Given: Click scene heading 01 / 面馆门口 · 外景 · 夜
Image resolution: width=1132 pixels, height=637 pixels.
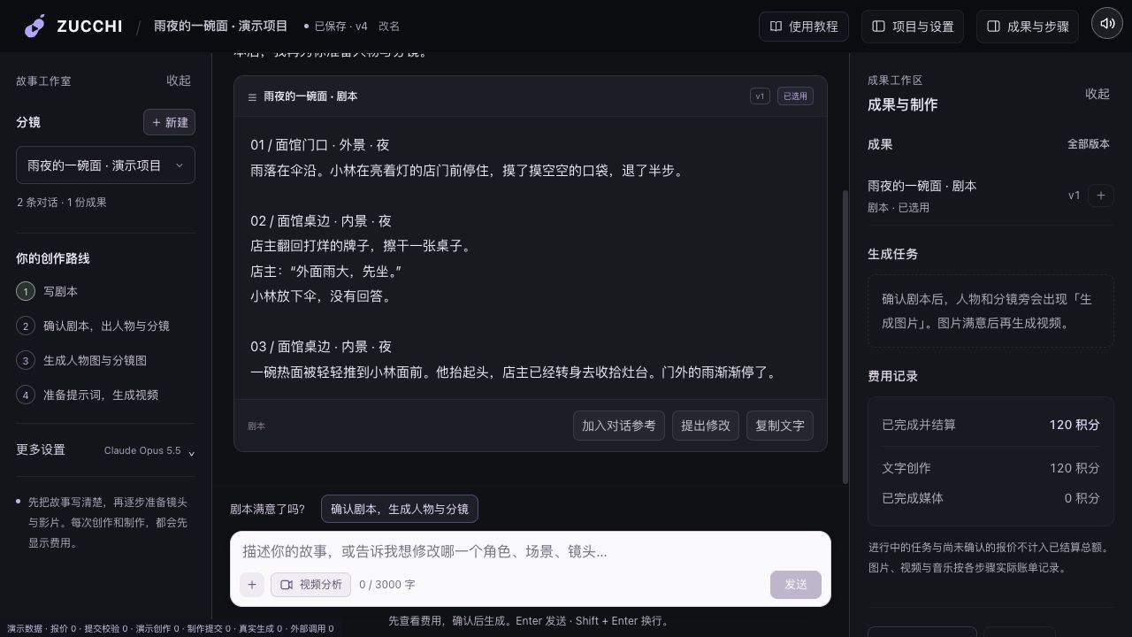Looking at the screenshot, I should point(320,145).
